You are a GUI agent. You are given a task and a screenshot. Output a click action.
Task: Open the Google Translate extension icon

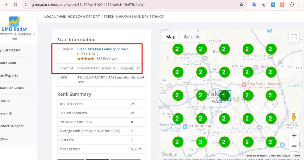tap(254, 4)
